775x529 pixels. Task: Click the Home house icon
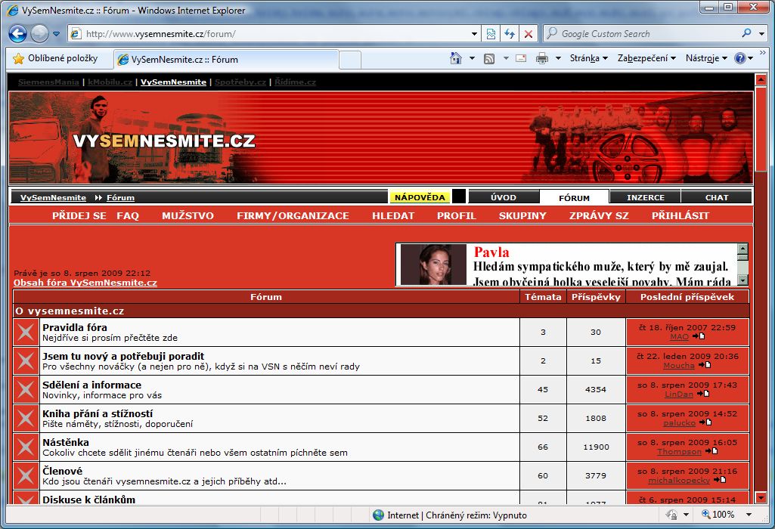pyautogui.click(x=456, y=58)
